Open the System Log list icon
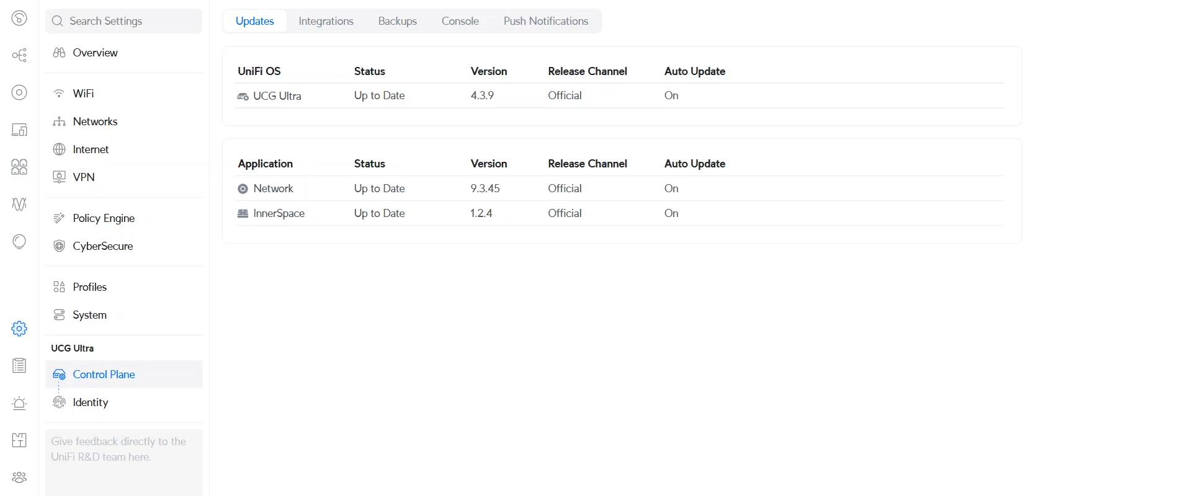Screen dimensions: 1191x496 pos(19,366)
